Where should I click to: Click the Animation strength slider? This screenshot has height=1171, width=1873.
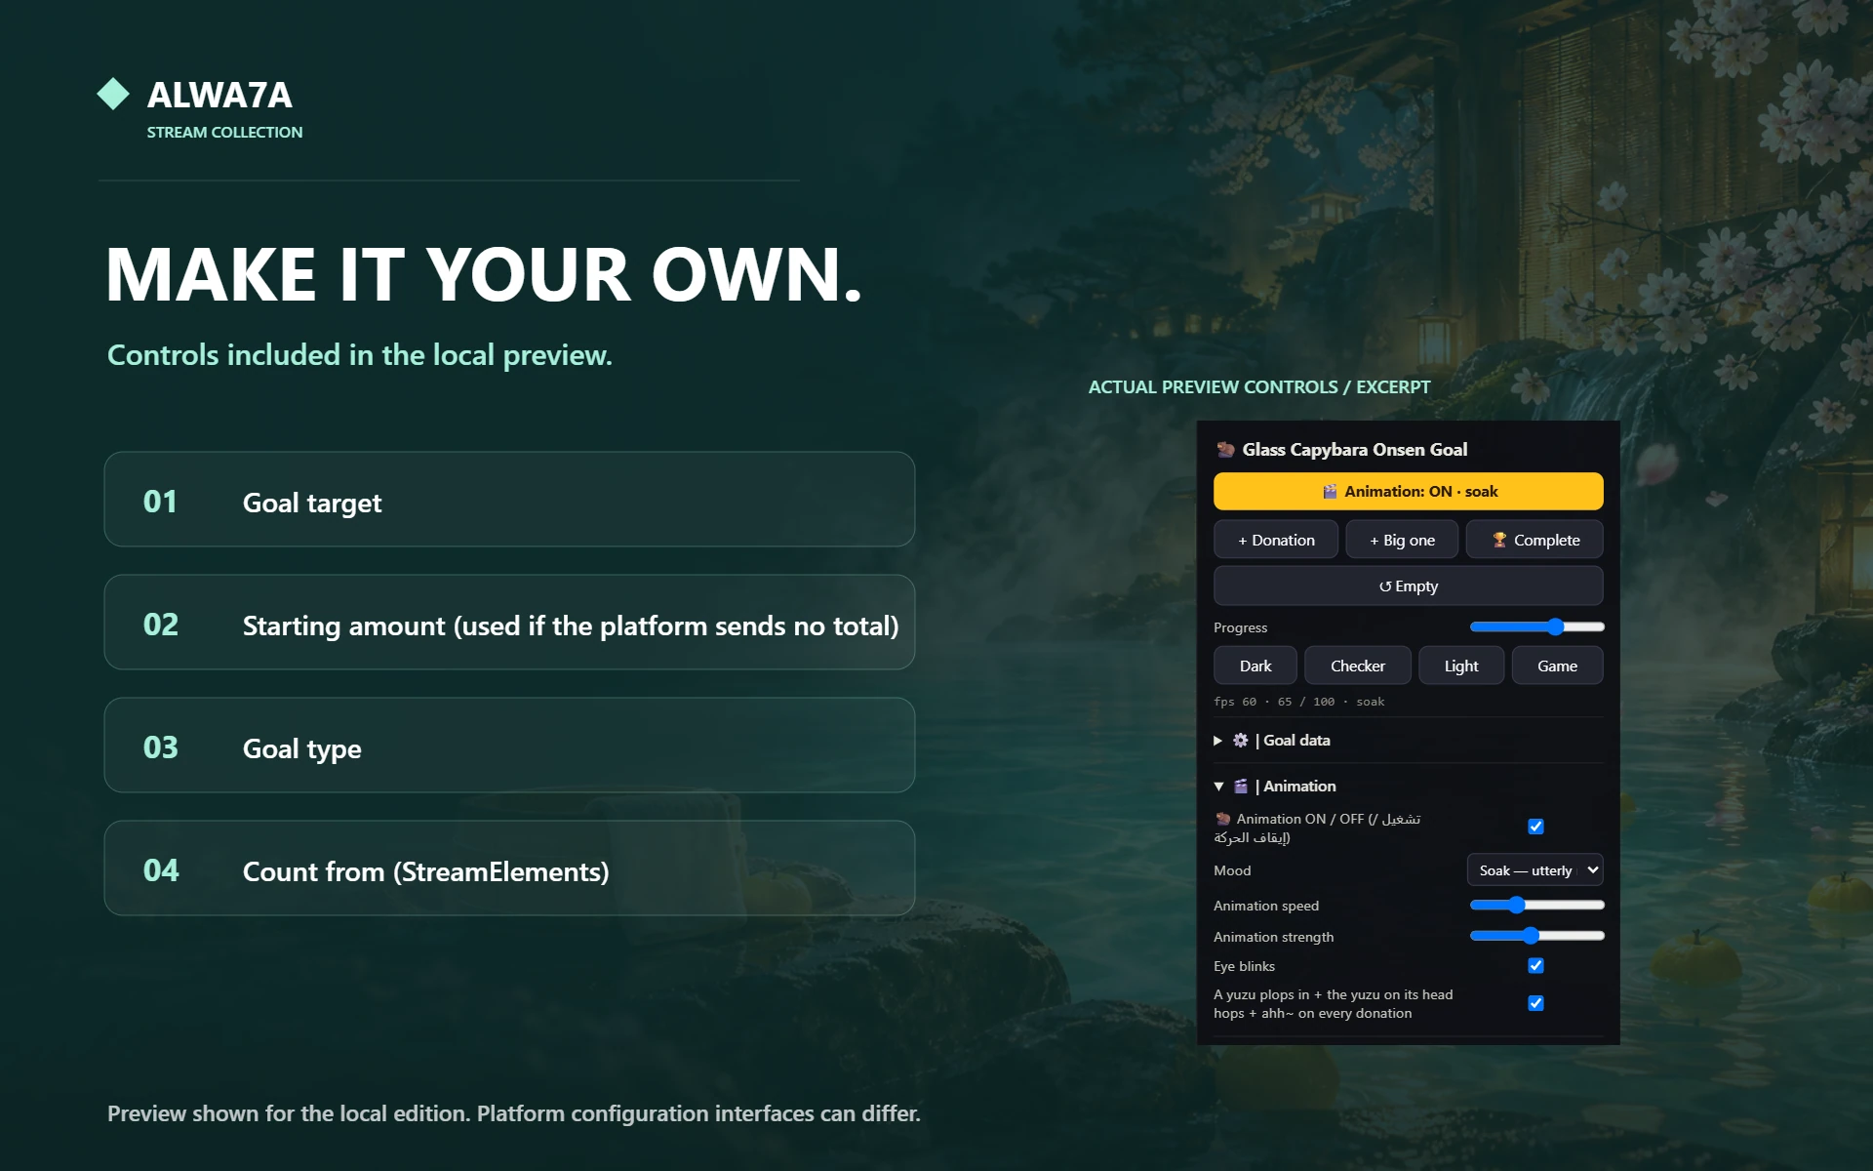tap(1536, 936)
